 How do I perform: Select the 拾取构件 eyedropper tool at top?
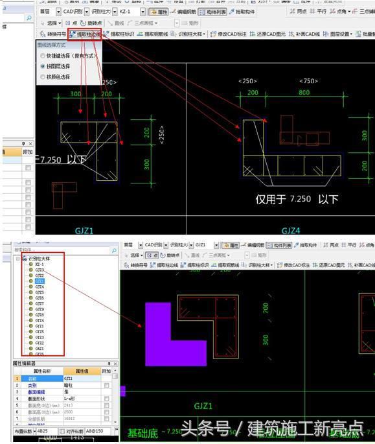pyautogui.click(x=242, y=12)
